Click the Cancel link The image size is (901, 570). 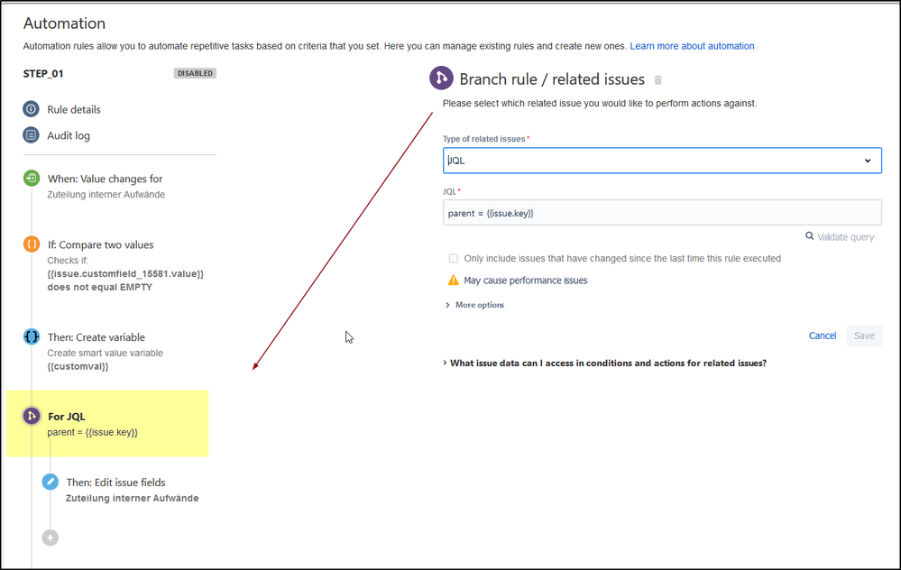pyautogui.click(x=823, y=336)
